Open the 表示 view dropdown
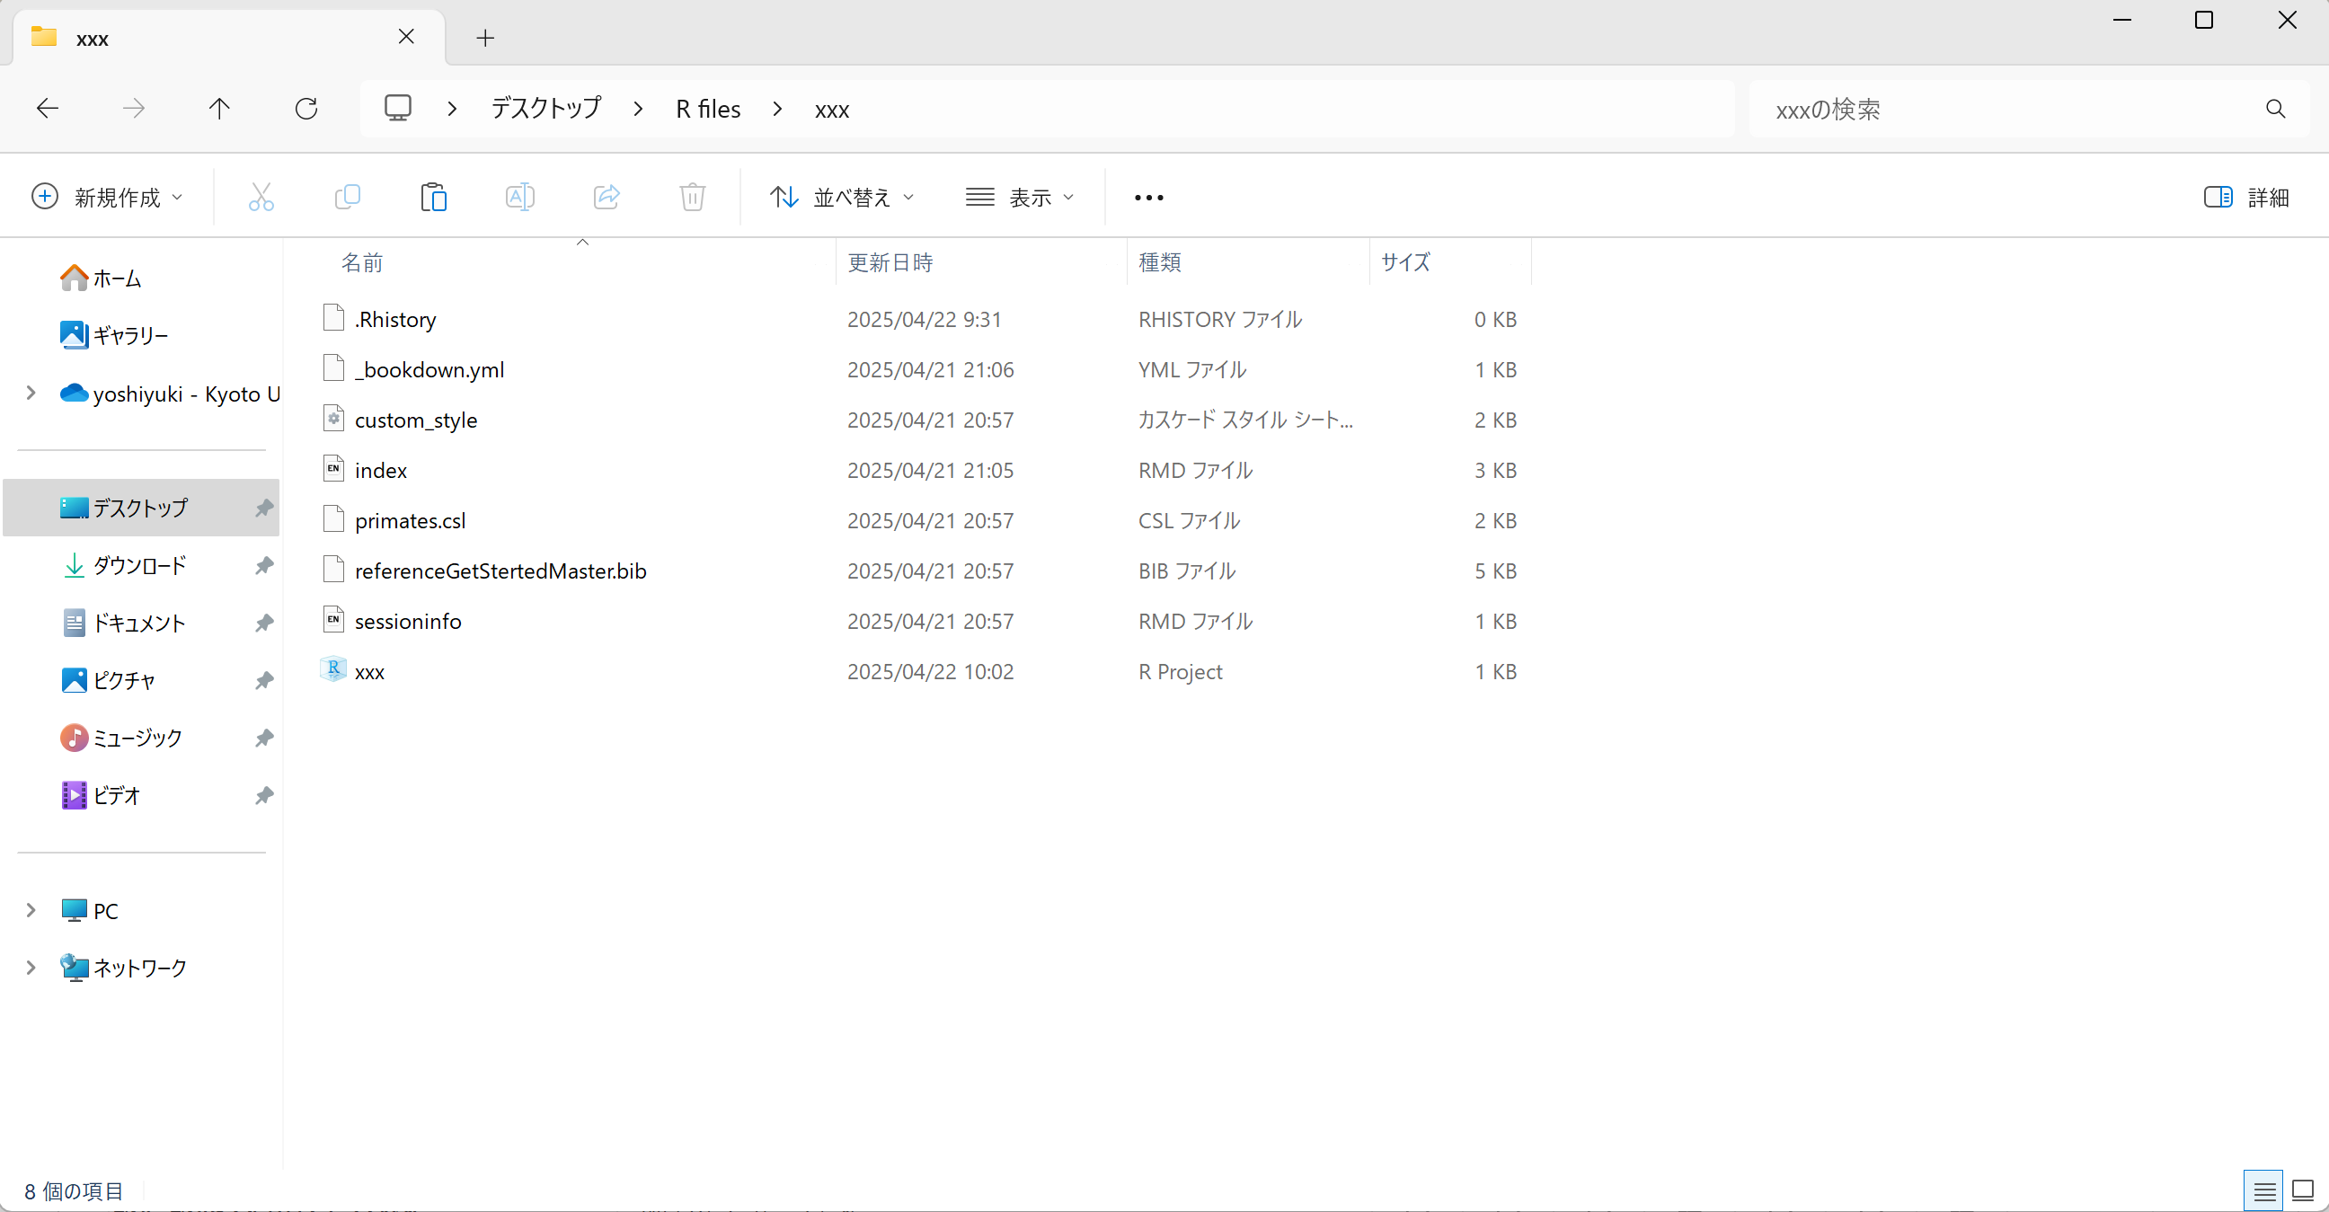This screenshot has height=1212, width=2329. 1021,197
